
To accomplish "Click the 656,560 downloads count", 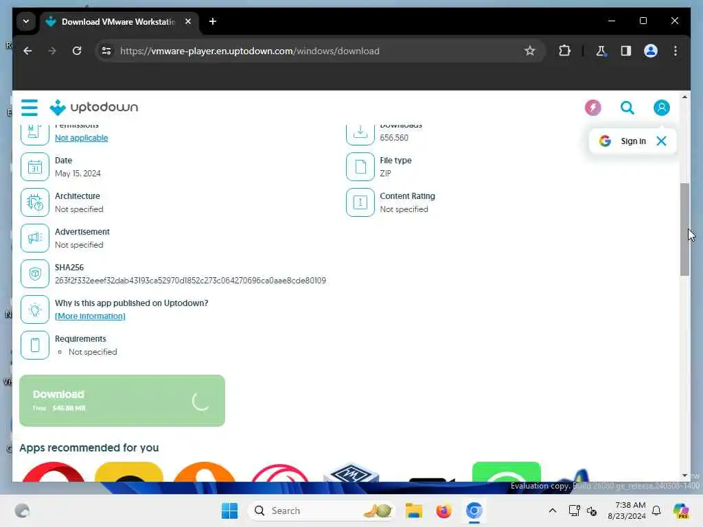I will tap(394, 138).
